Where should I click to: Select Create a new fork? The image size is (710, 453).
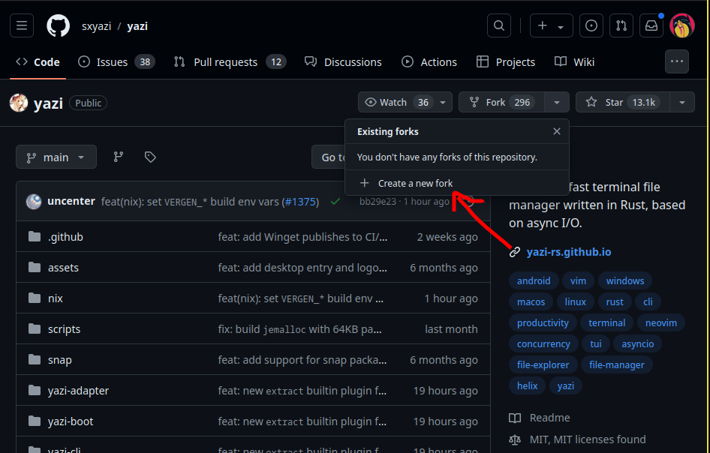[x=415, y=183]
